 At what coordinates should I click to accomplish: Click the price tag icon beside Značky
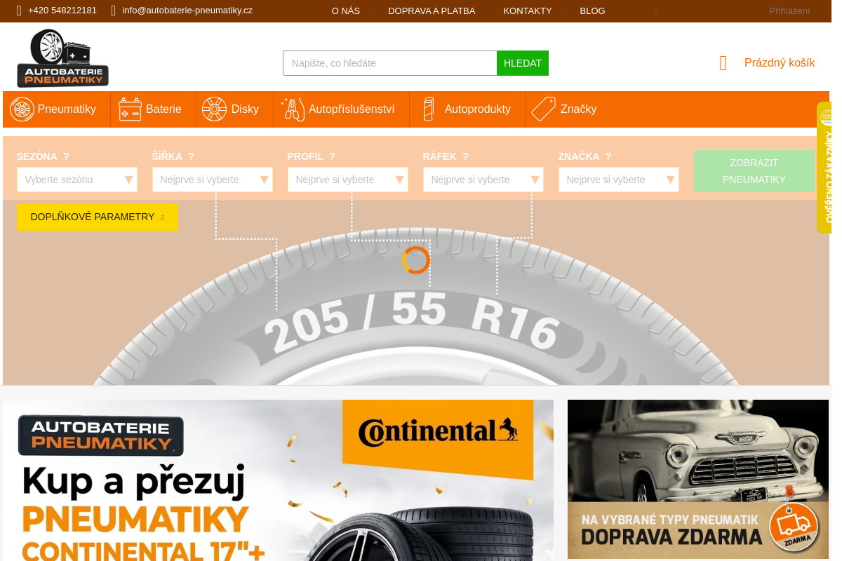[x=544, y=109]
